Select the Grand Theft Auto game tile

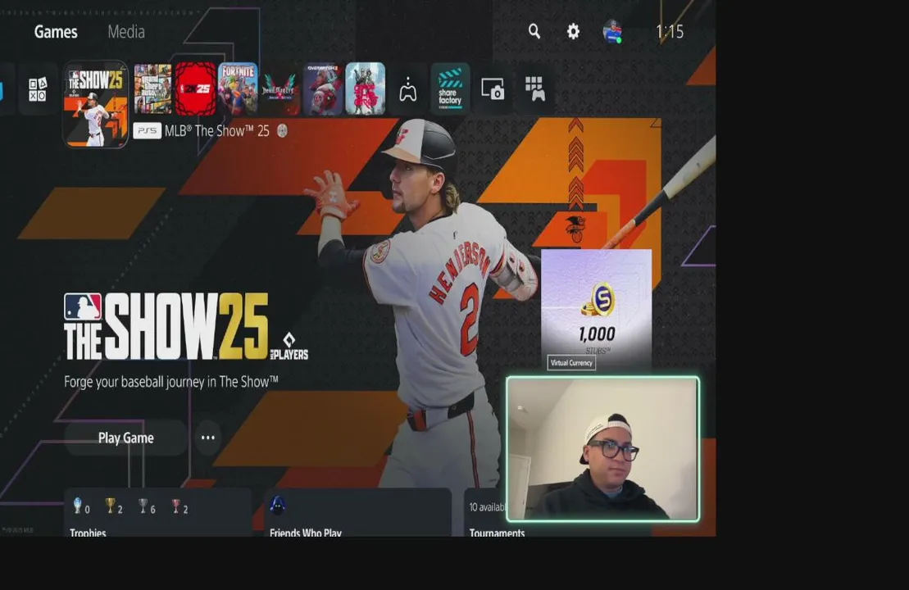coord(153,88)
